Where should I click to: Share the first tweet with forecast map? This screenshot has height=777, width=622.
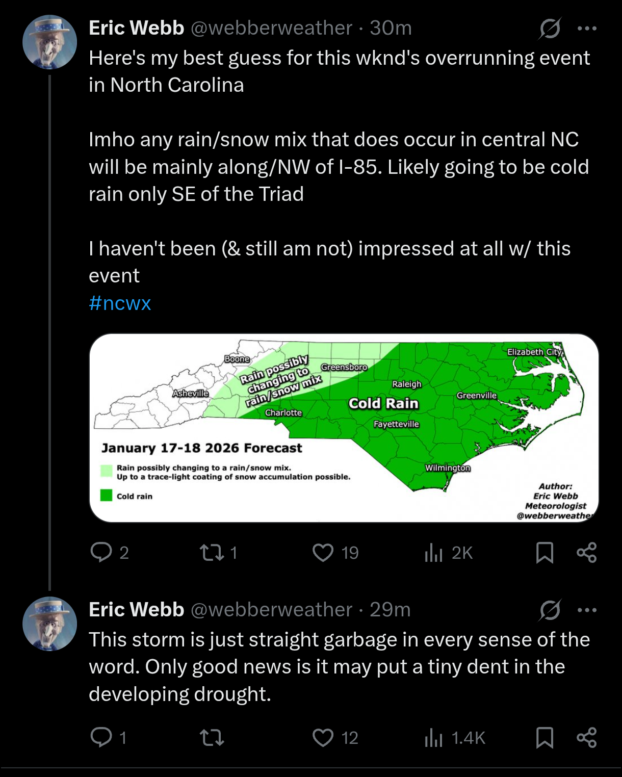586,553
